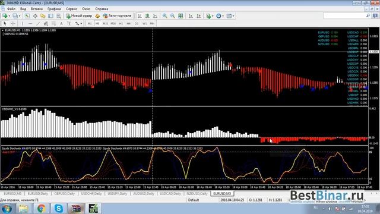Open the Графики menu
Viewport: 380px width, 214px height.
[x=54, y=9]
